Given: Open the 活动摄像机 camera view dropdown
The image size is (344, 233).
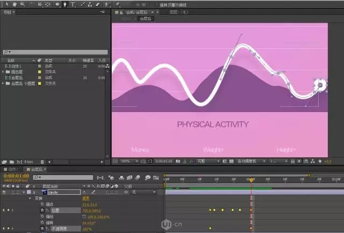Looking at the screenshot, I should click(252, 161).
